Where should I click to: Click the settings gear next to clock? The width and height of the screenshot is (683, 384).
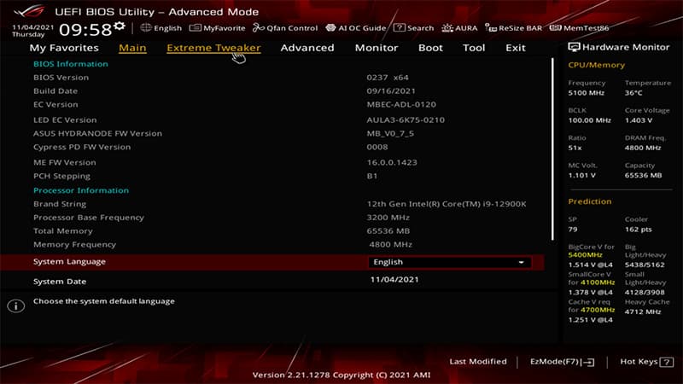120,26
